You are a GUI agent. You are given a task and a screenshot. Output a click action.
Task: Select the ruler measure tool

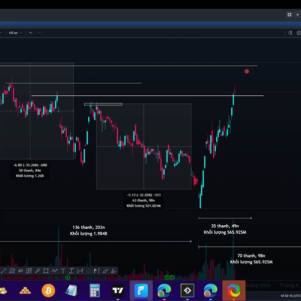pos(105,271)
